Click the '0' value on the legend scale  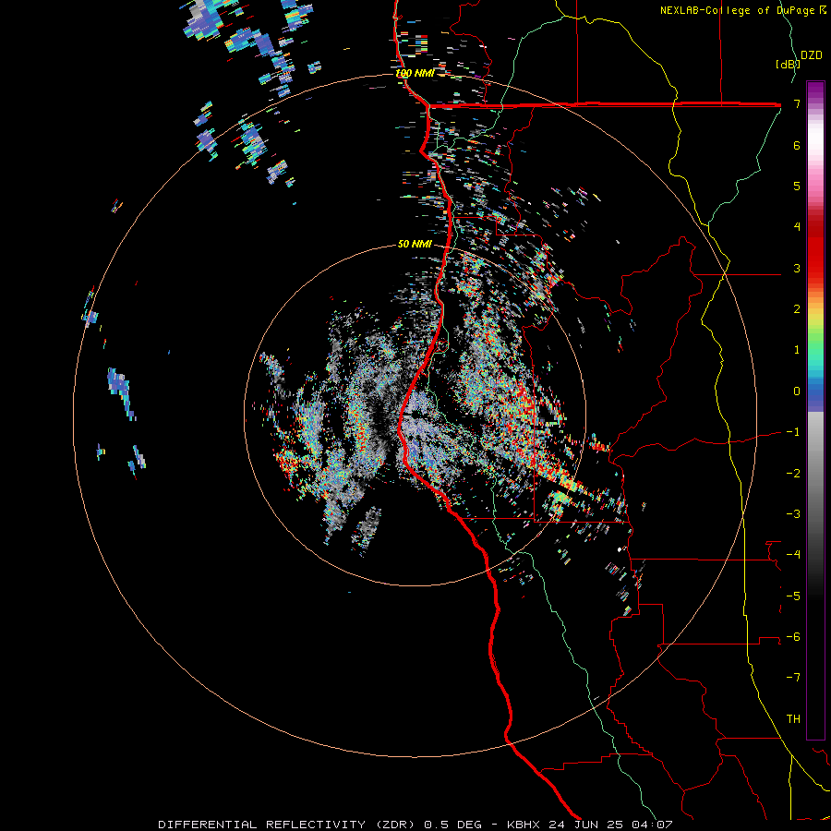pos(797,391)
